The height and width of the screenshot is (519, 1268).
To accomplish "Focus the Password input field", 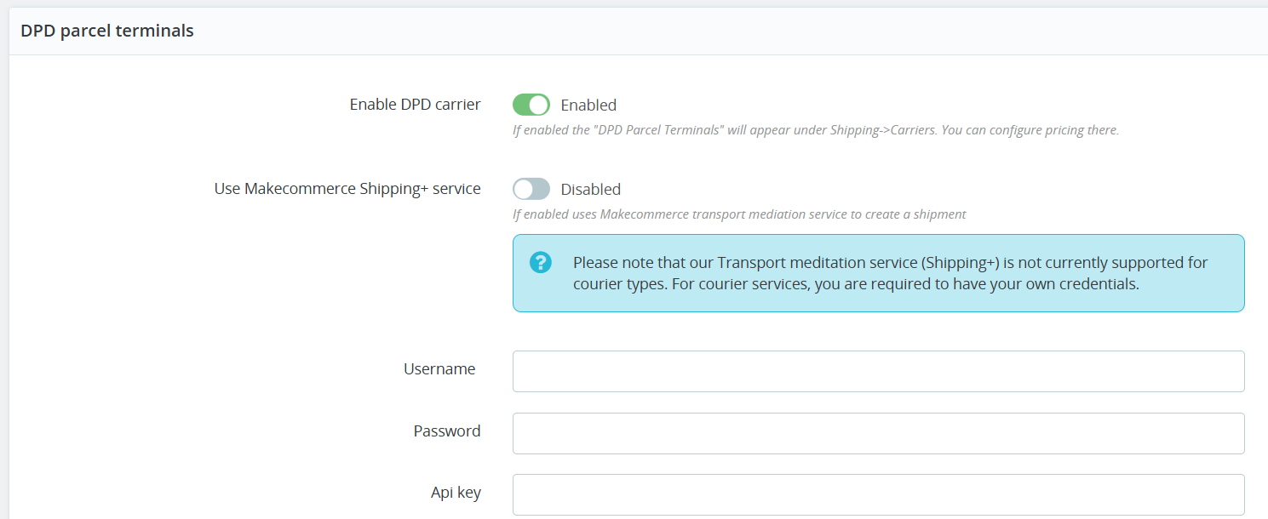I will pyautogui.click(x=878, y=433).
